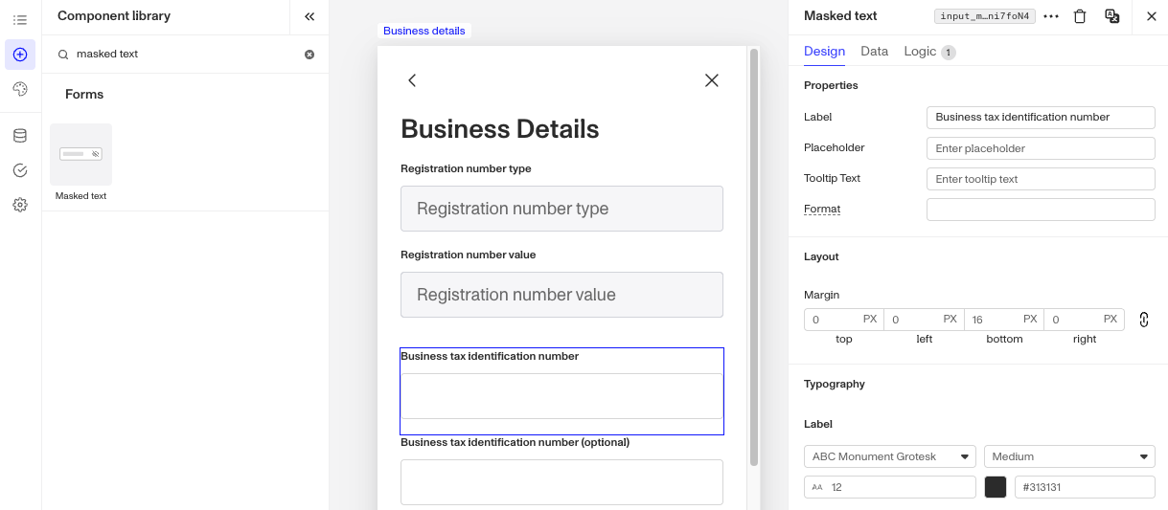
Task: Select the Masked text component thumbnail
Action: 80,154
